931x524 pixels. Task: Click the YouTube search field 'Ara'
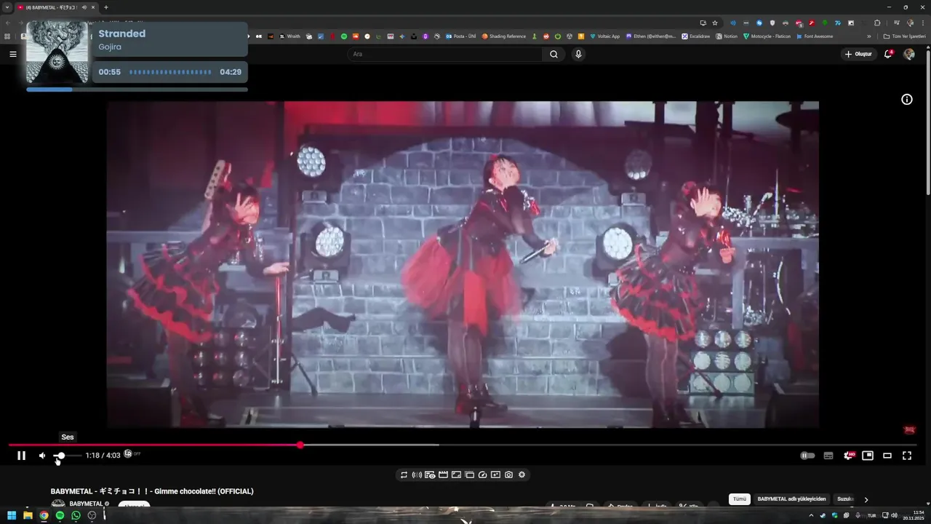[x=444, y=54]
